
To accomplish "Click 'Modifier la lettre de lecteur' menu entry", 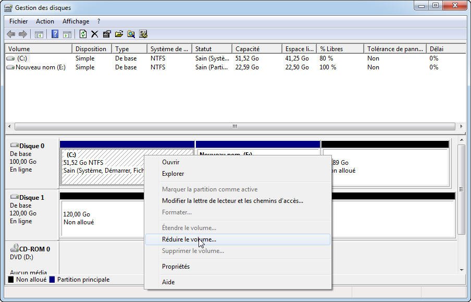I will pos(232,201).
